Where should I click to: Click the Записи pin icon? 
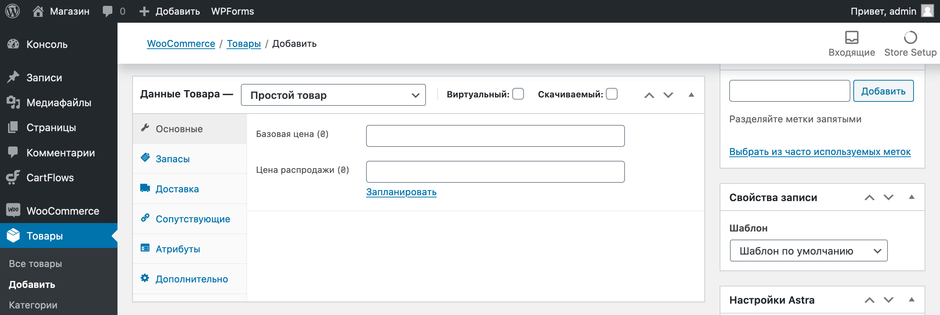13,77
